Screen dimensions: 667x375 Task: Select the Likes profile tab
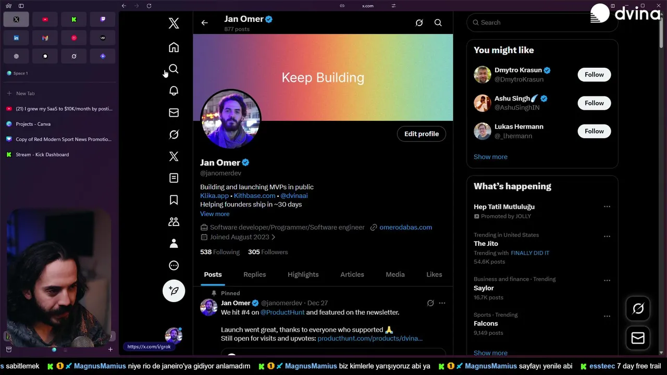(434, 274)
